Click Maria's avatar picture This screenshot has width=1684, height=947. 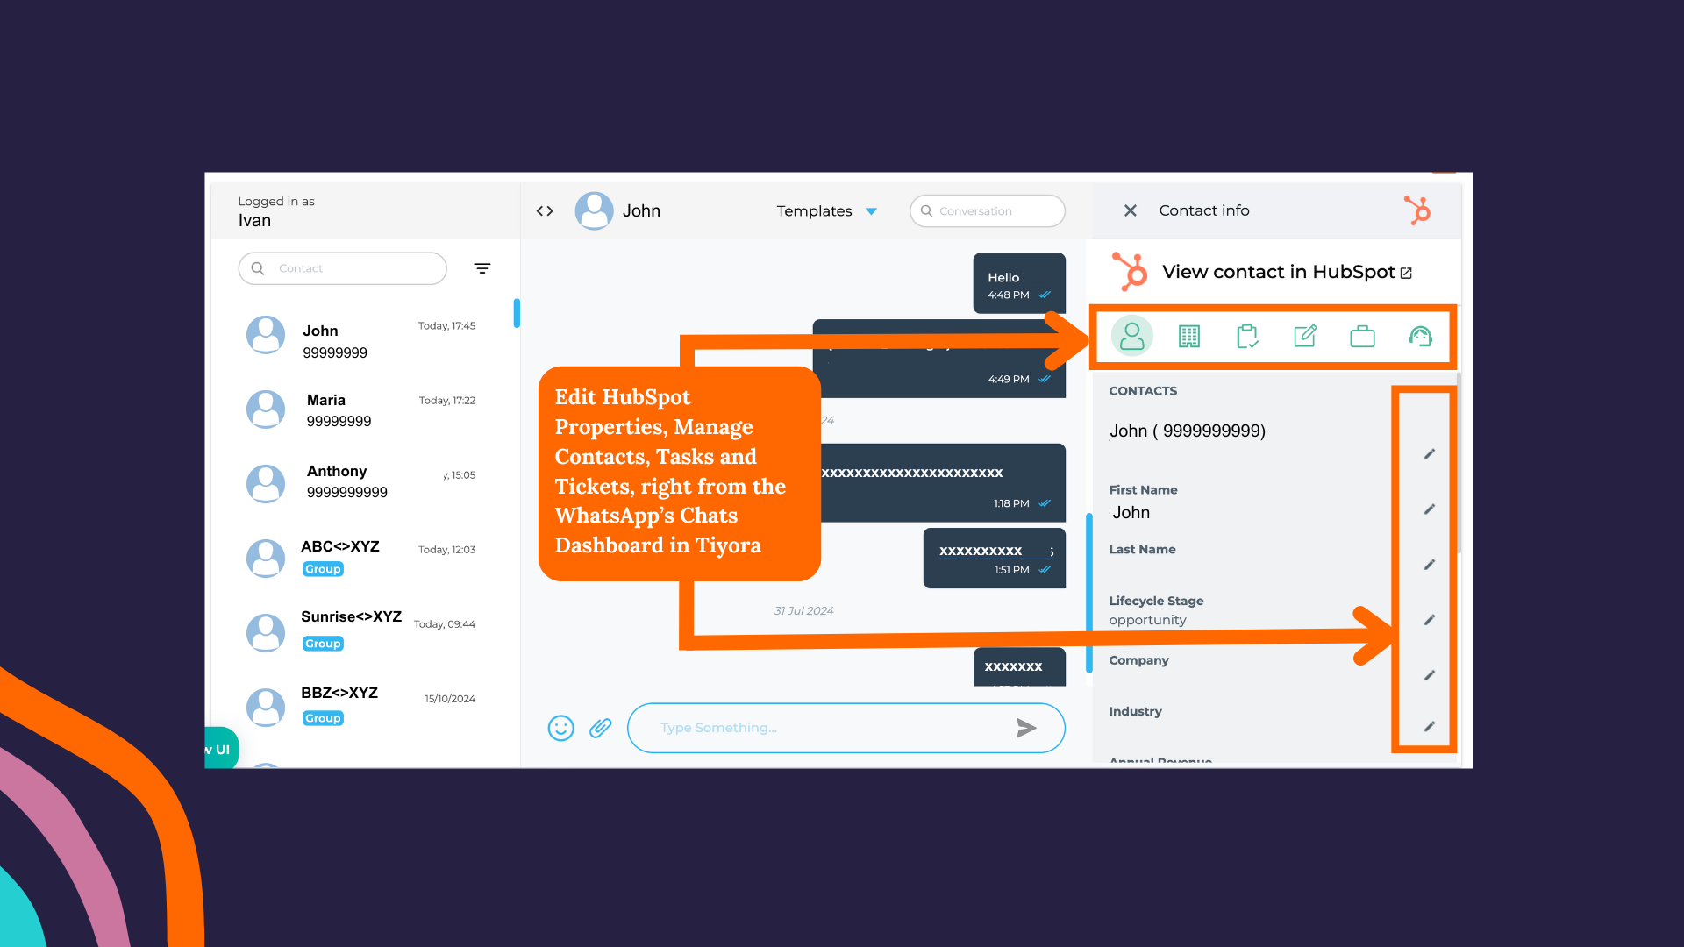(266, 409)
